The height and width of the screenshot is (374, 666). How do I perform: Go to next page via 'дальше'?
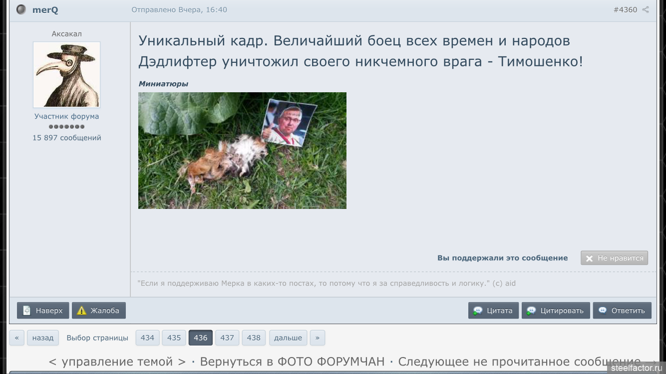click(x=288, y=338)
